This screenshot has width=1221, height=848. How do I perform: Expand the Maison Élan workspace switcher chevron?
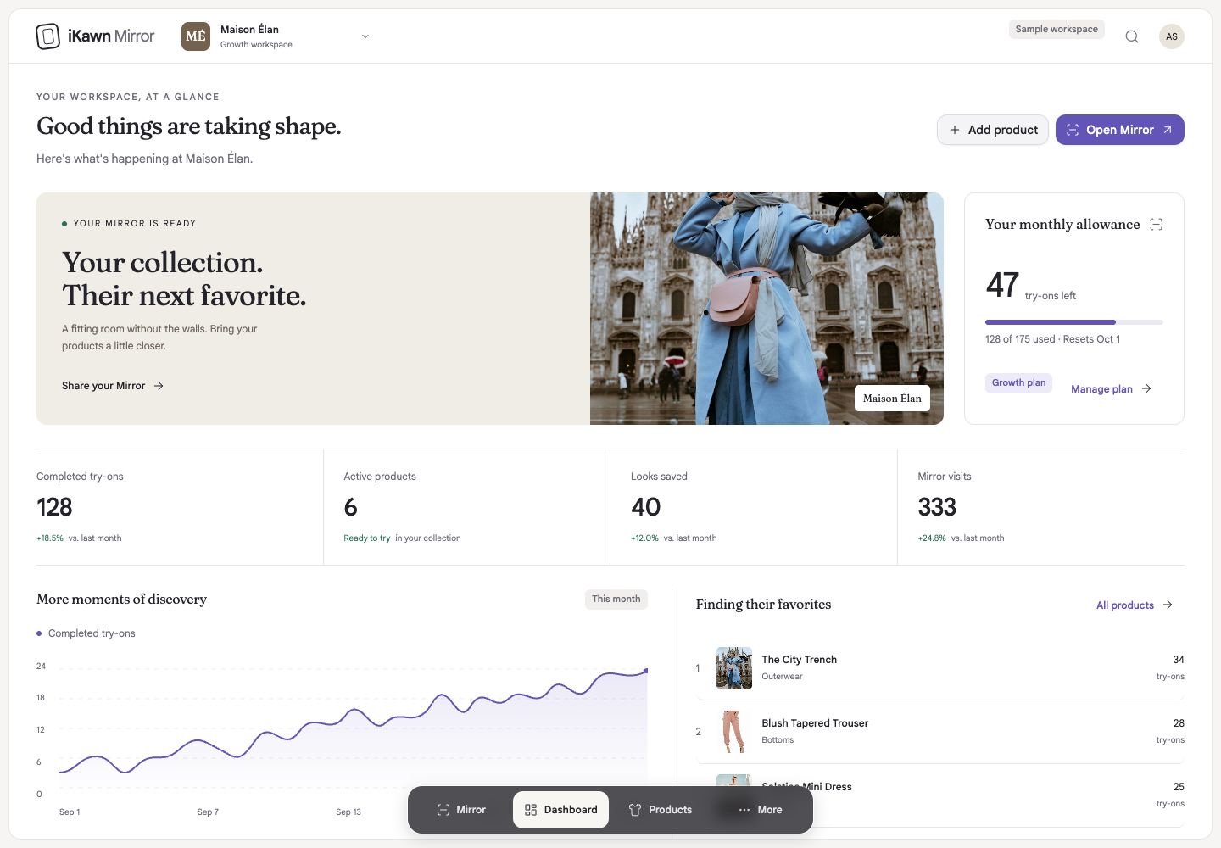point(365,36)
